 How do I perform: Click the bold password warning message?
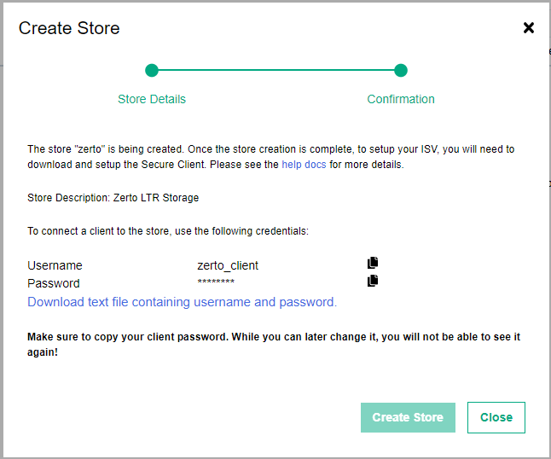(x=274, y=345)
